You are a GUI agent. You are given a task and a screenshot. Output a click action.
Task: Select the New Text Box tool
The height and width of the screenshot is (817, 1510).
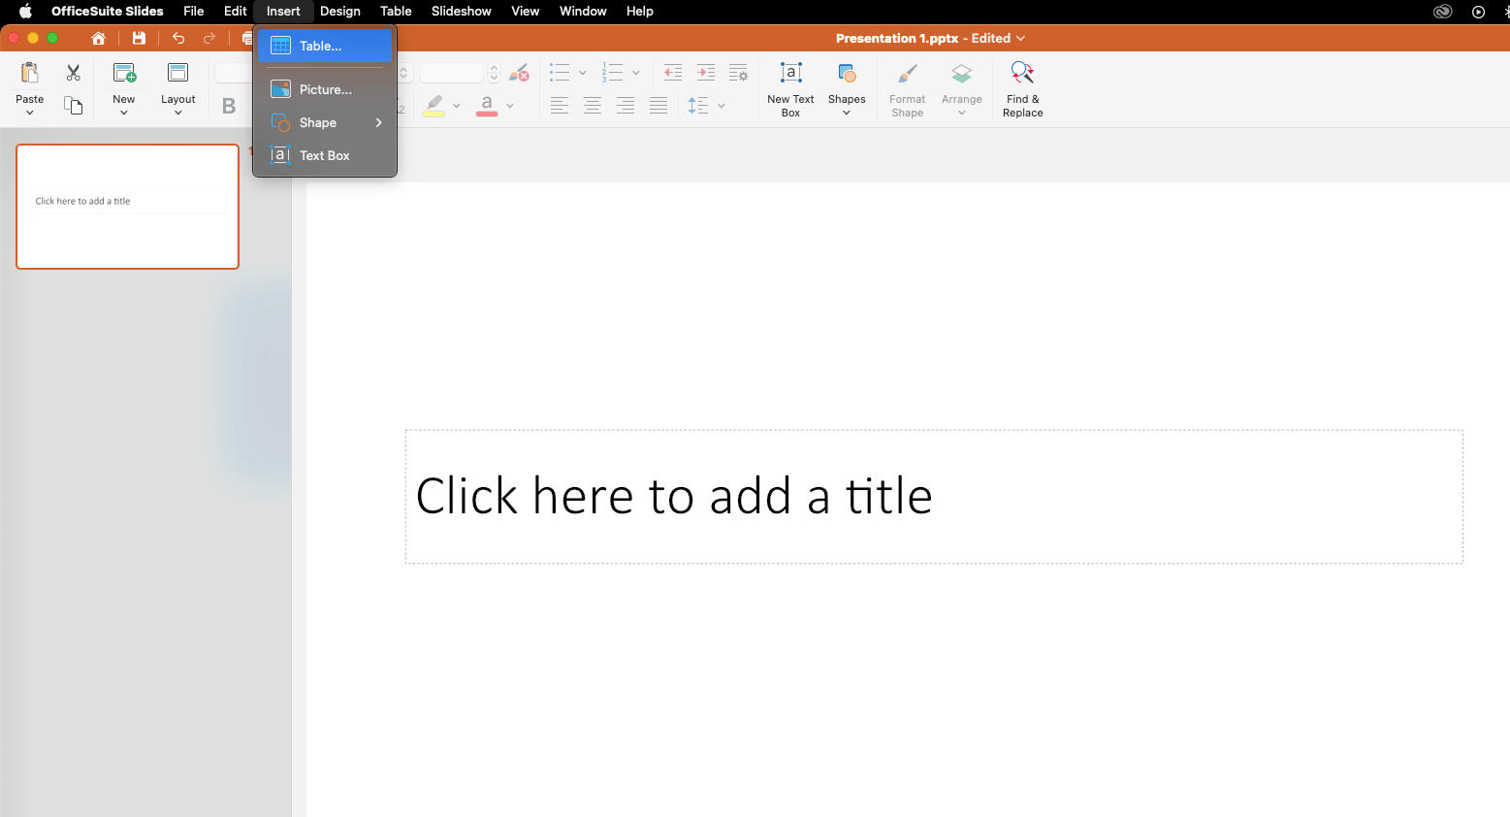790,87
